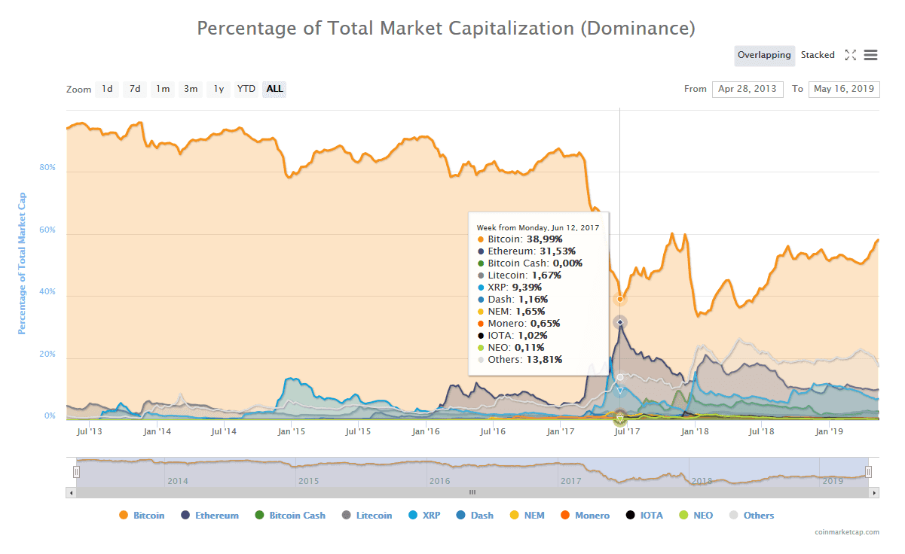Click the navigator right scroll arrow
905x554 pixels.
(875, 492)
